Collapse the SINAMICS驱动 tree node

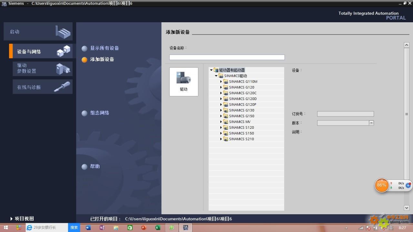216,76
